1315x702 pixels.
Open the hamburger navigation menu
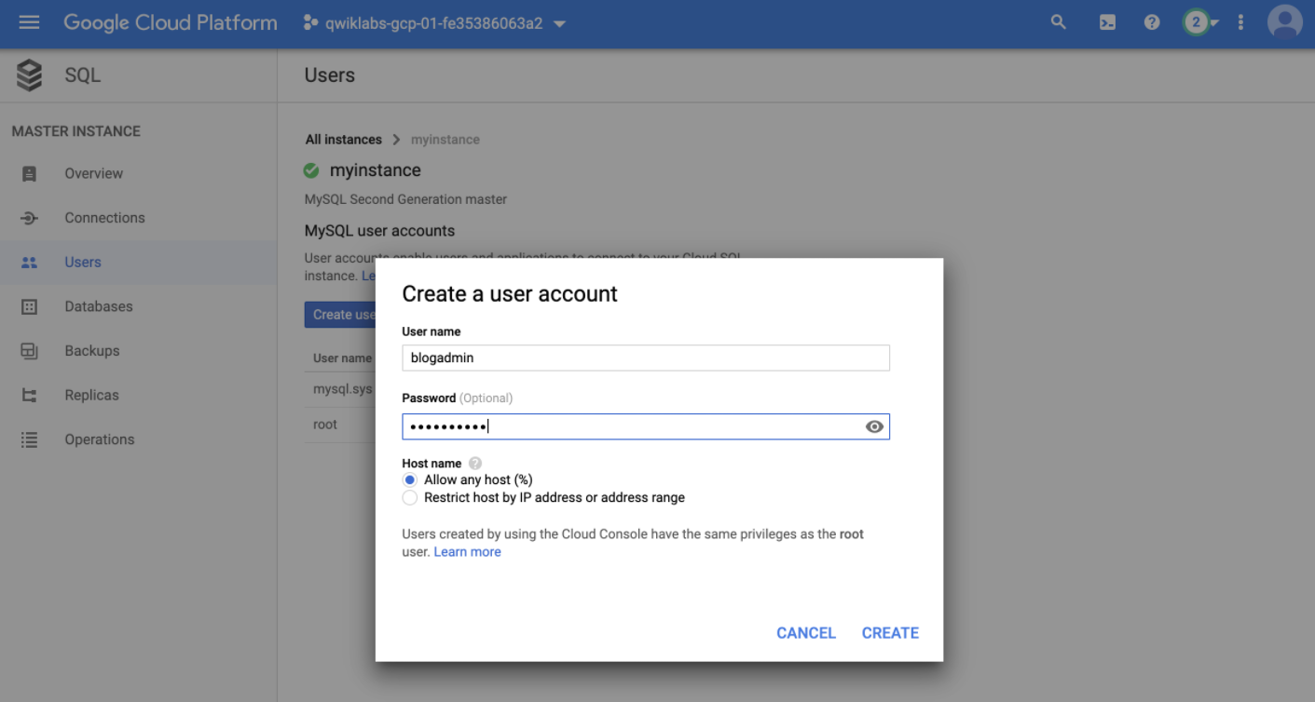pyautogui.click(x=29, y=22)
